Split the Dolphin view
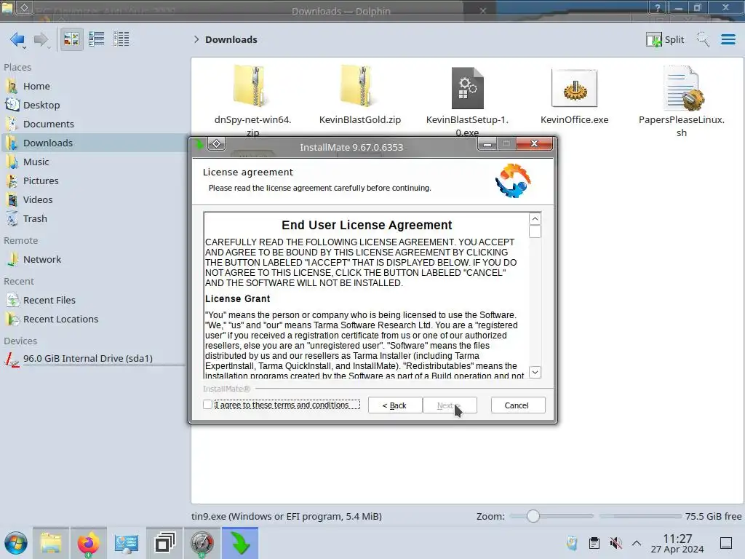Viewport: 745px width, 559px height. [x=665, y=39]
